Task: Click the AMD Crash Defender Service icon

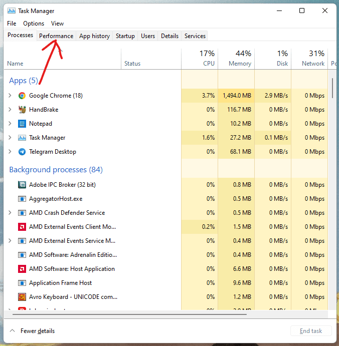Action: click(22, 213)
